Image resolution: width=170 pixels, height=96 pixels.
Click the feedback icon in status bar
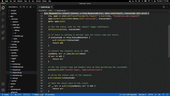pos(163,95)
